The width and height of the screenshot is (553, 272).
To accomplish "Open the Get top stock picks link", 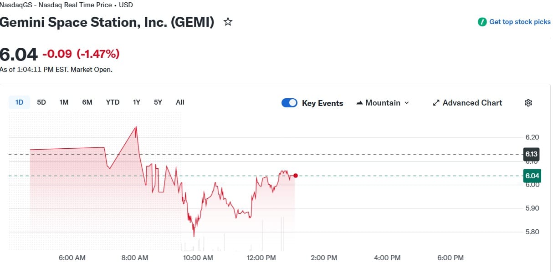I will coord(519,22).
